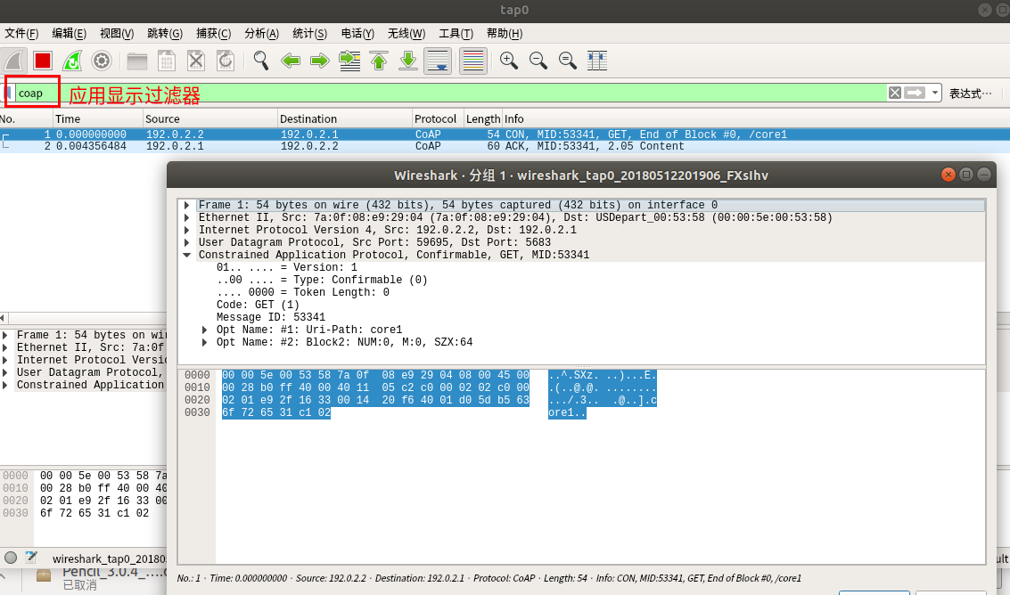
Task: Sort by Destination column header
Action: (x=345, y=119)
